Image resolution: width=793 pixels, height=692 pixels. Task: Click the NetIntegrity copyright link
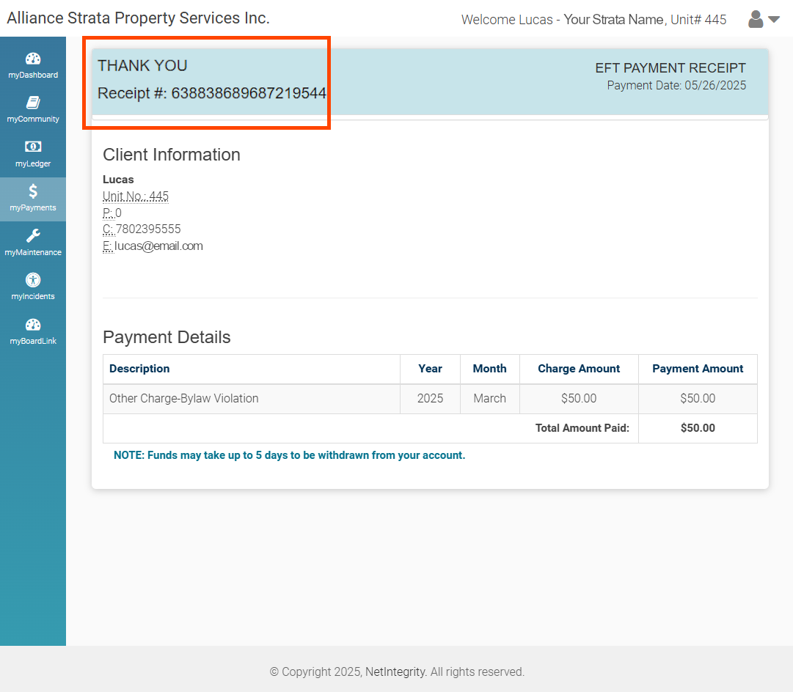coord(395,671)
